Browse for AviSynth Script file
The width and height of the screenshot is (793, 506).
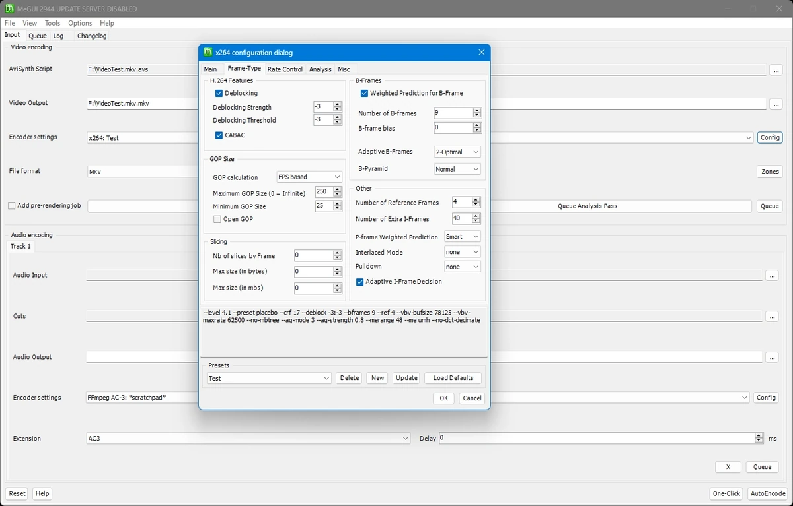tap(776, 69)
